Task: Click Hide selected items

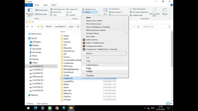Action: pos(154,12)
